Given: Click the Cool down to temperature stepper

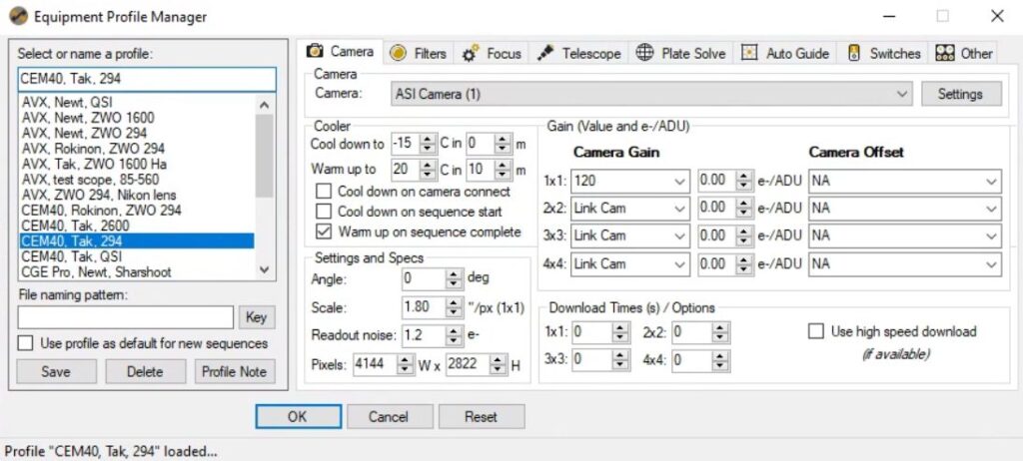Looking at the screenshot, I should pos(428,144).
